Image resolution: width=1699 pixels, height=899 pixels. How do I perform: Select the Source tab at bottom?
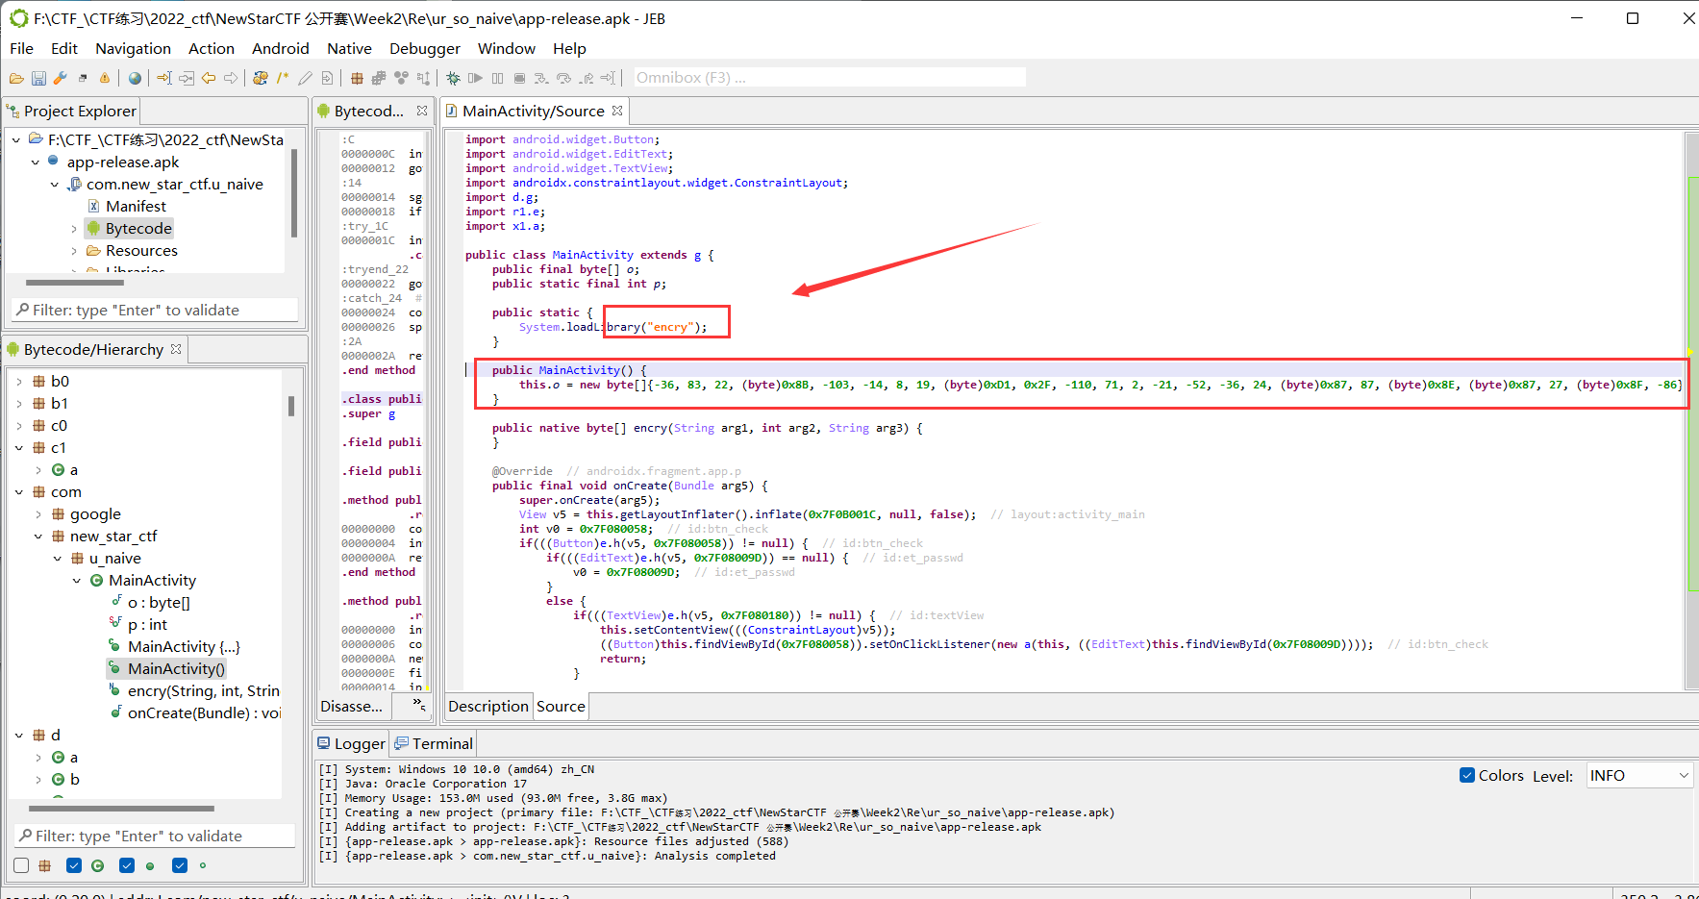[561, 706]
